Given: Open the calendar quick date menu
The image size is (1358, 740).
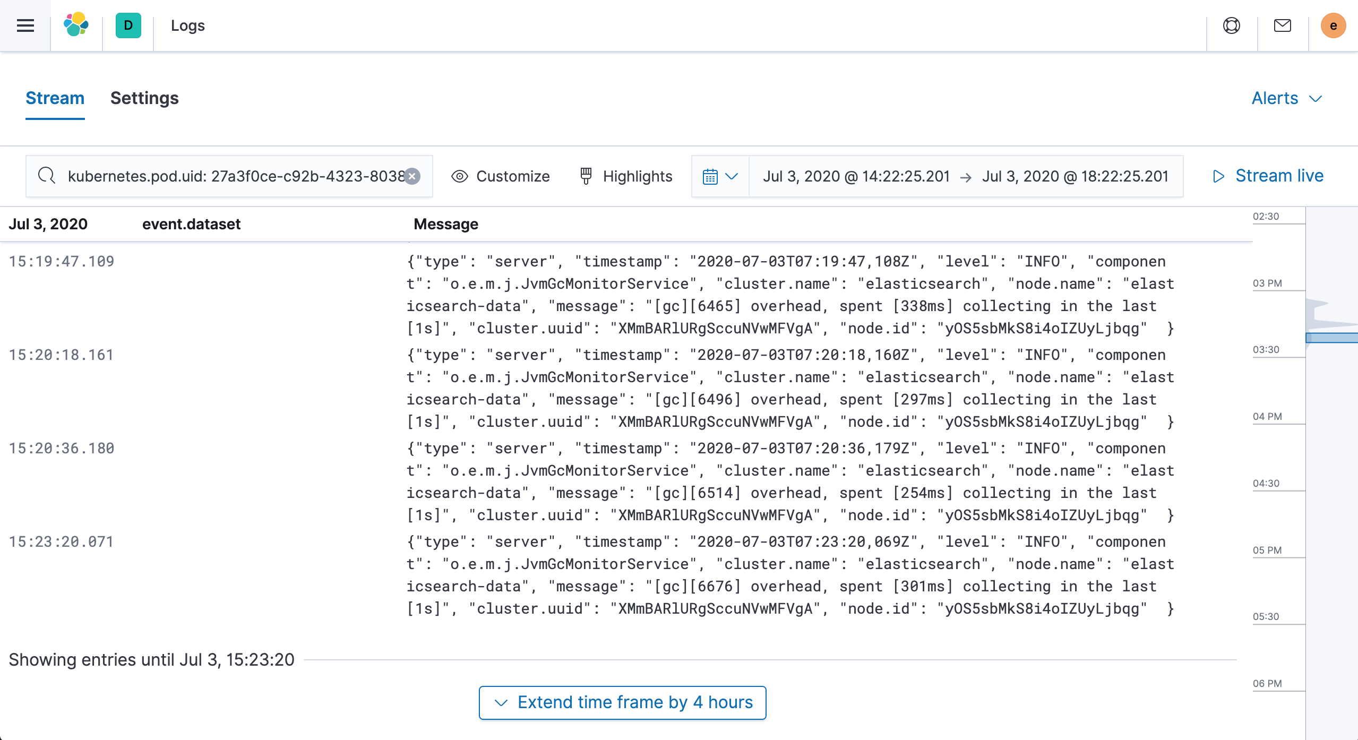Looking at the screenshot, I should click(x=720, y=176).
